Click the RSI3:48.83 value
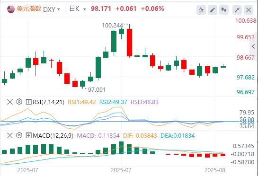Image resolution: width=258 pixels, height=176 pixels. click(145, 102)
